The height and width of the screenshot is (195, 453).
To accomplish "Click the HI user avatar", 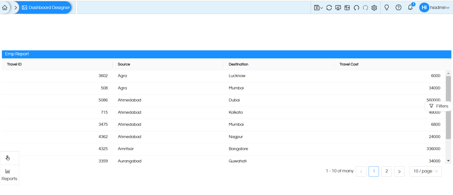I will [424, 8].
